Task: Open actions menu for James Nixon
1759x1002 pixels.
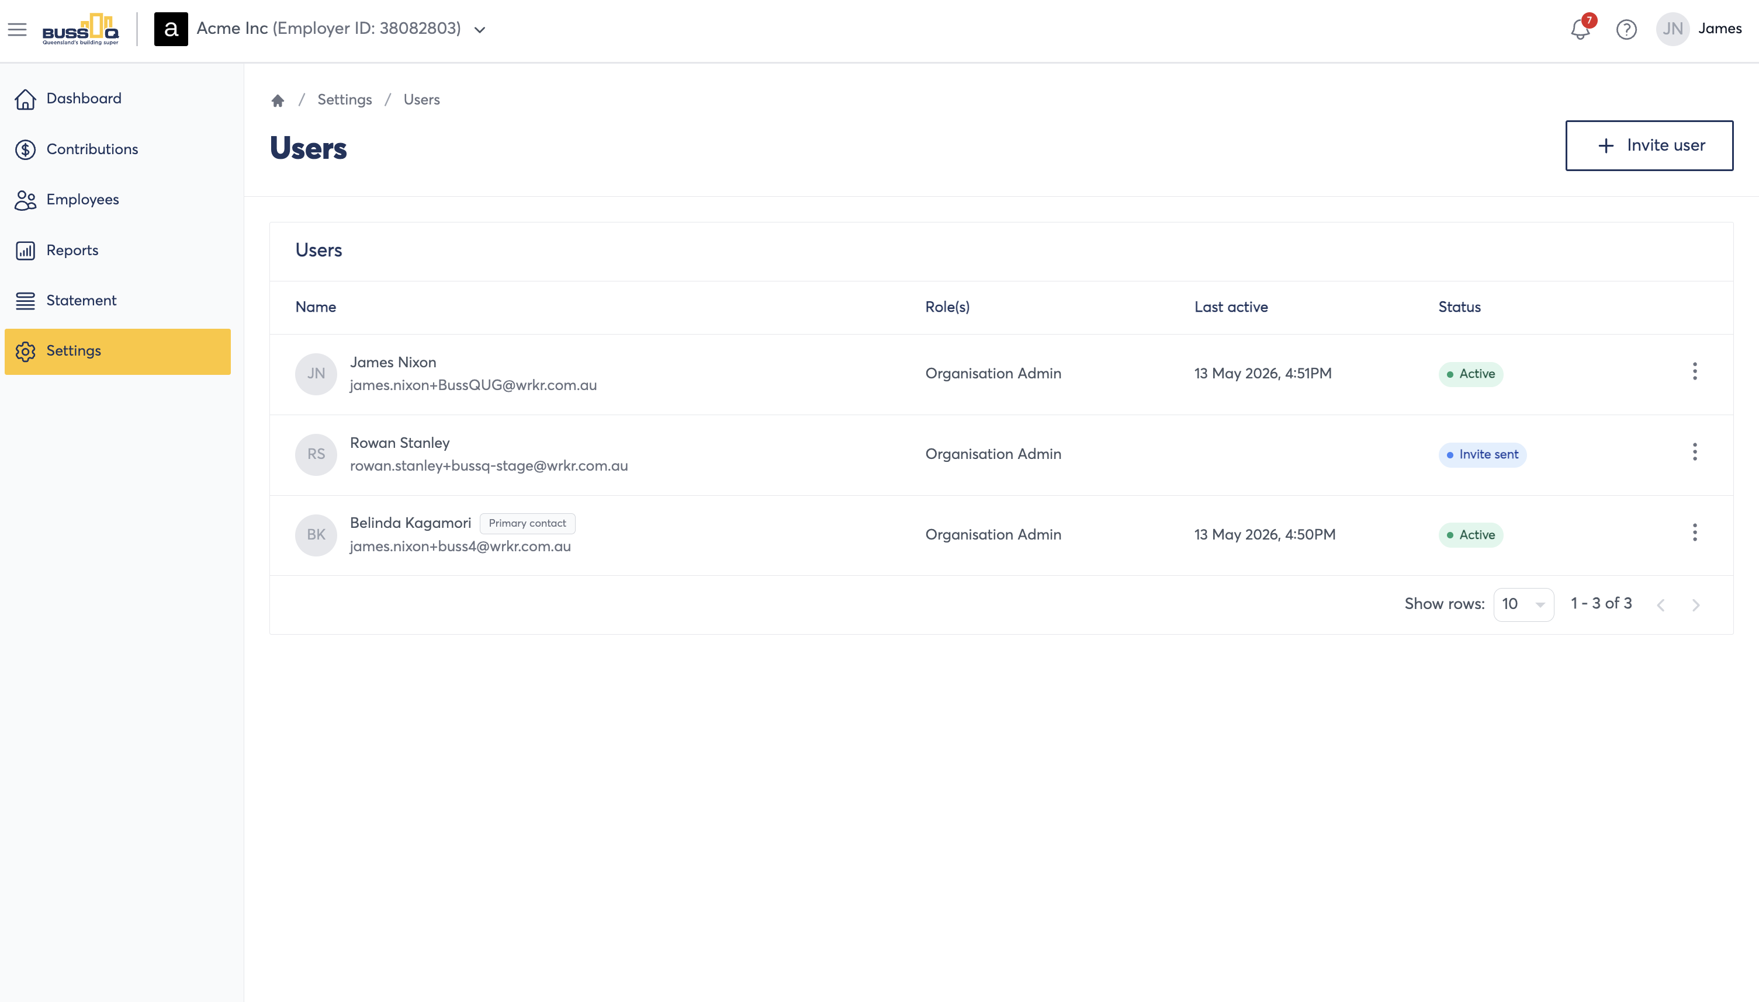Action: pyautogui.click(x=1694, y=371)
